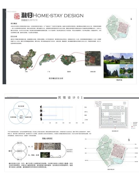
Task: Click the 民宿人群定位 caption
Action: point(47,139)
